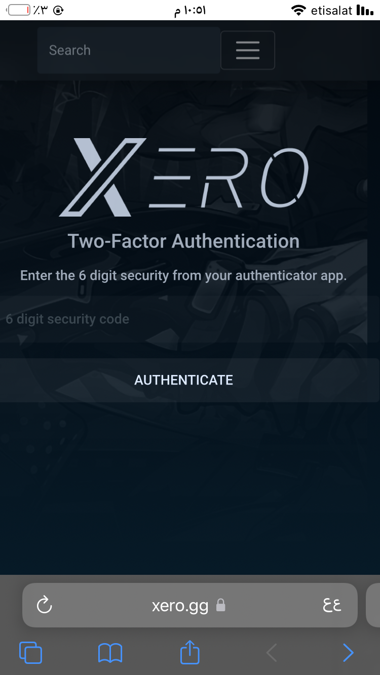
Task: Tap the lock icon beside xero.gg
Action: coord(220,605)
